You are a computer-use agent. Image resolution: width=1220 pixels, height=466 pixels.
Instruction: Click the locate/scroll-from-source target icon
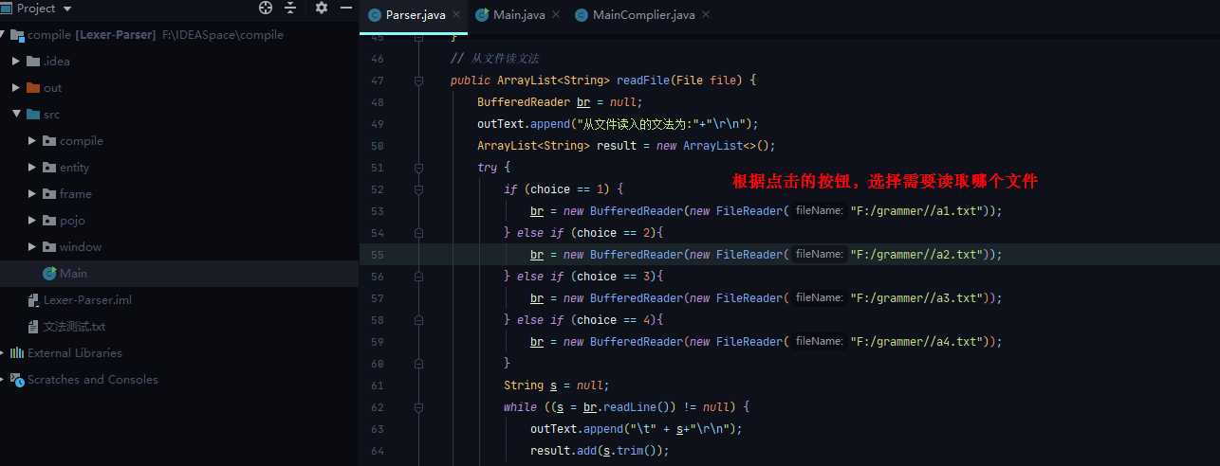tap(266, 8)
